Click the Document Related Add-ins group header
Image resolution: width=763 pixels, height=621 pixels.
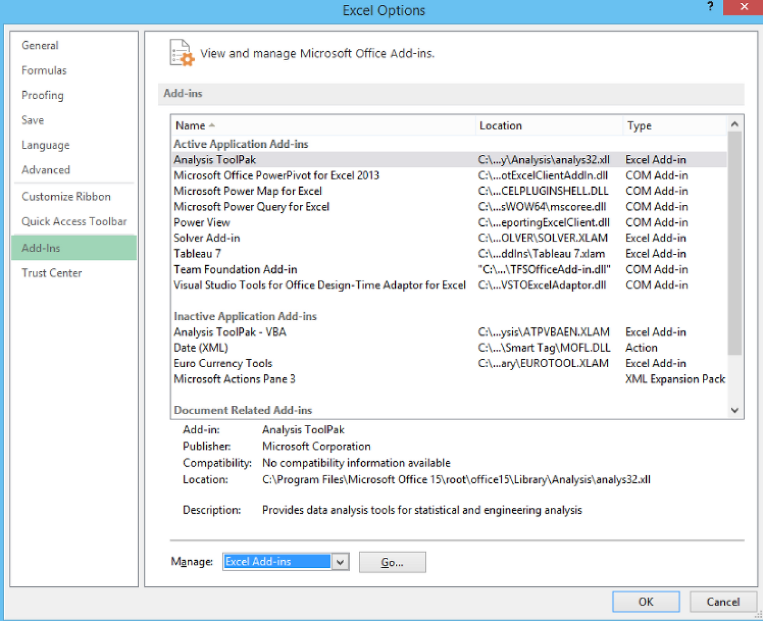(243, 410)
